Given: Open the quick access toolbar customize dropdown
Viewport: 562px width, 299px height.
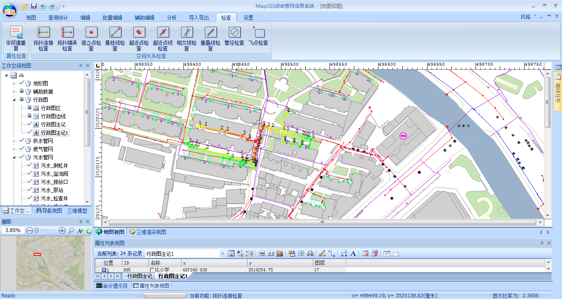Looking at the screenshot, I should click(x=64, y=6).
